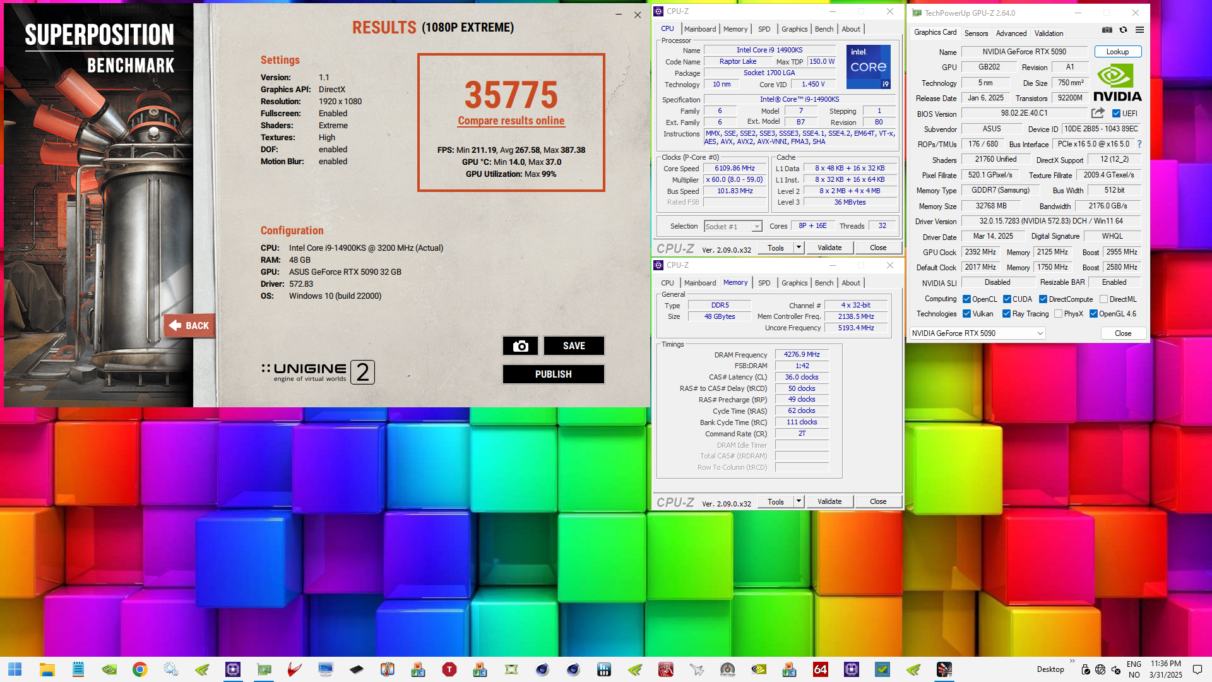This screenshot has width=1212, height=682.
Task: Toggle DirectCompute checkbox in GPU-Z
Action: [x=1043, y=299]
